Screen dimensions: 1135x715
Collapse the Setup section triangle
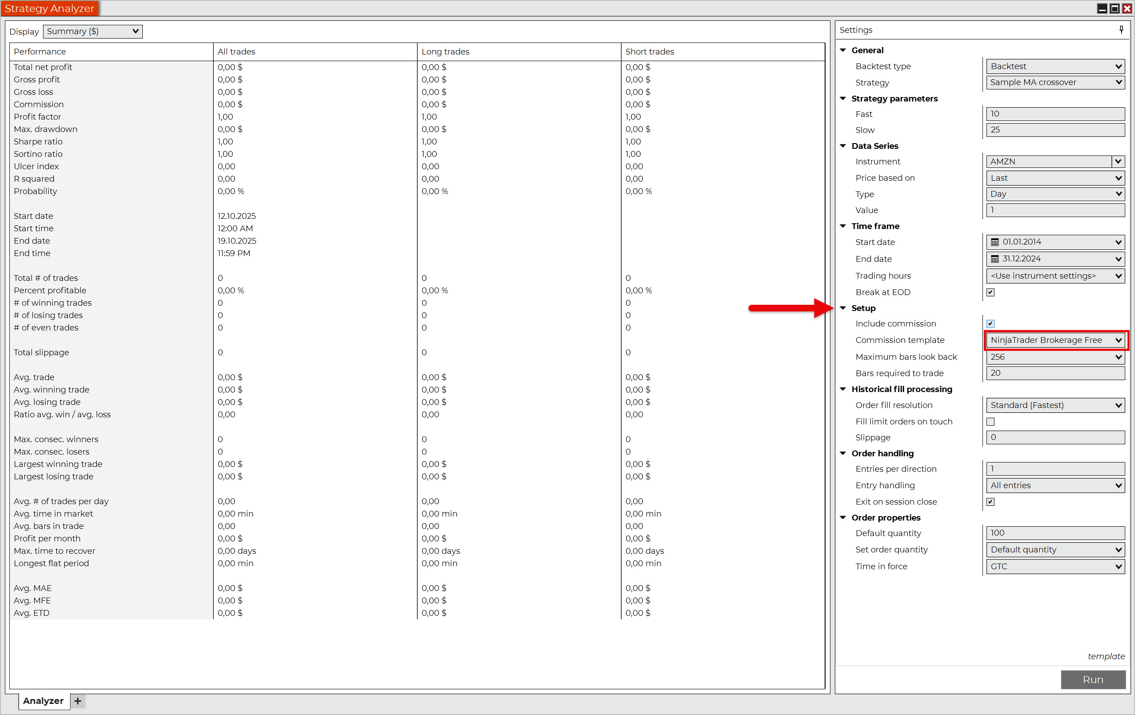[x=843, y=308]
